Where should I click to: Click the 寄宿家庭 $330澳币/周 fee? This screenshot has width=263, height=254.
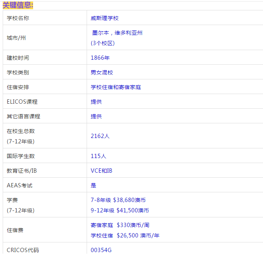tap(120, 225)
